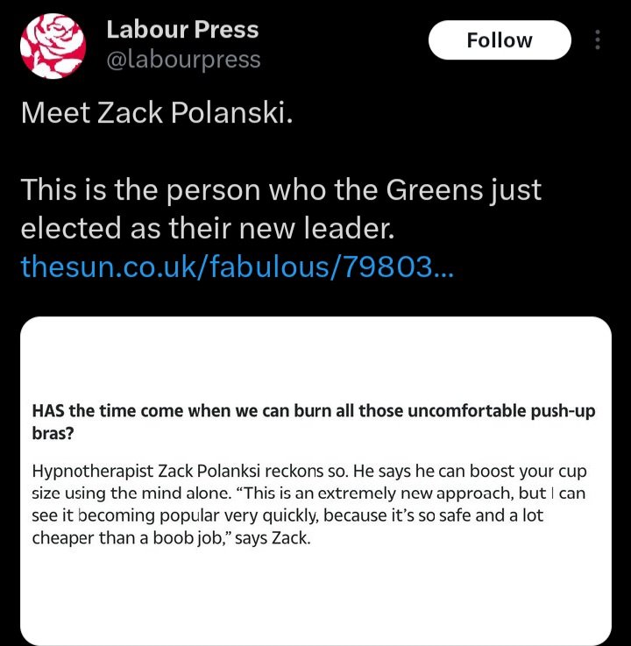Image resolution: width=631 pixels, height=646 pixels.
Task: Click the word 'bras?' in the headline
Action: 53,433
